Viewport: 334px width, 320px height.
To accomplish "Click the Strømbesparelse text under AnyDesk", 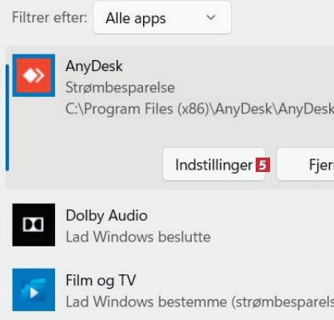I will coord(120,87).
